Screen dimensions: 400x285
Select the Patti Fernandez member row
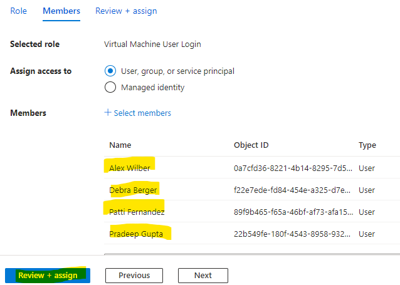252,212
